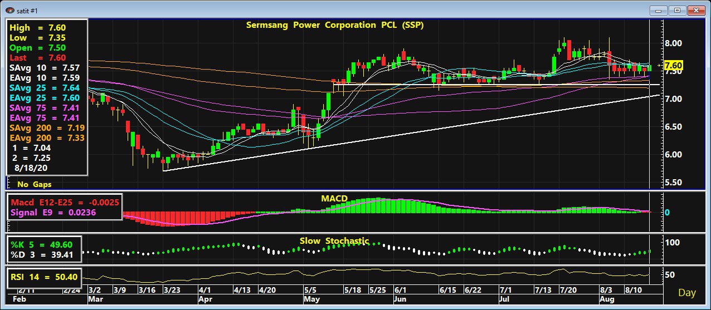
Task: Click the 'Apr' month label on the time axis
Action: [206, 299]
